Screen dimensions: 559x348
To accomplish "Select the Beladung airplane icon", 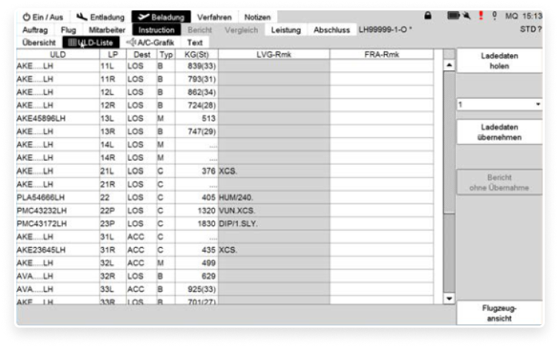I will (142, 16).
